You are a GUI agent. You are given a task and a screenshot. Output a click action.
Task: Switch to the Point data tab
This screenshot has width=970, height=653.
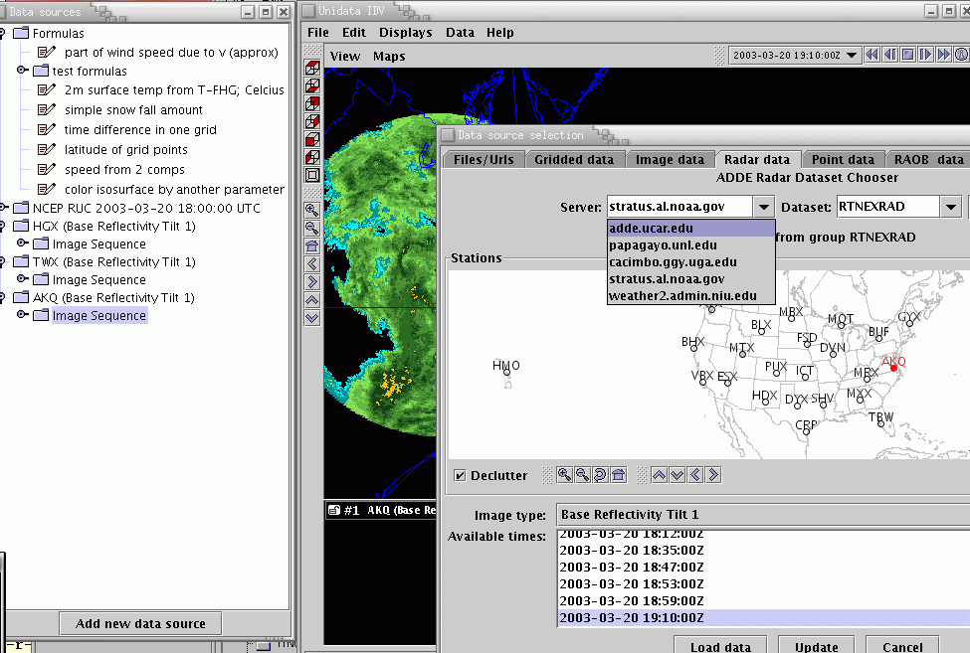pos(843,159)
